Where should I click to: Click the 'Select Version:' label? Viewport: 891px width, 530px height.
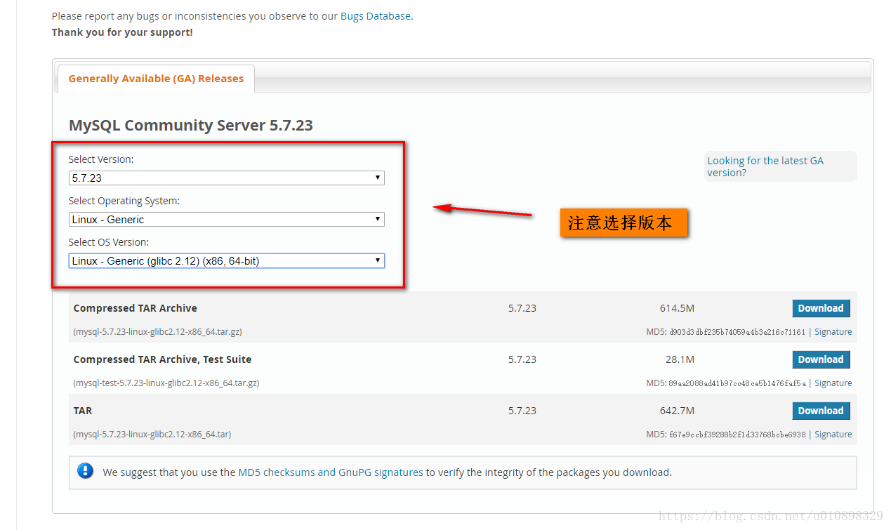click(101, 159)
